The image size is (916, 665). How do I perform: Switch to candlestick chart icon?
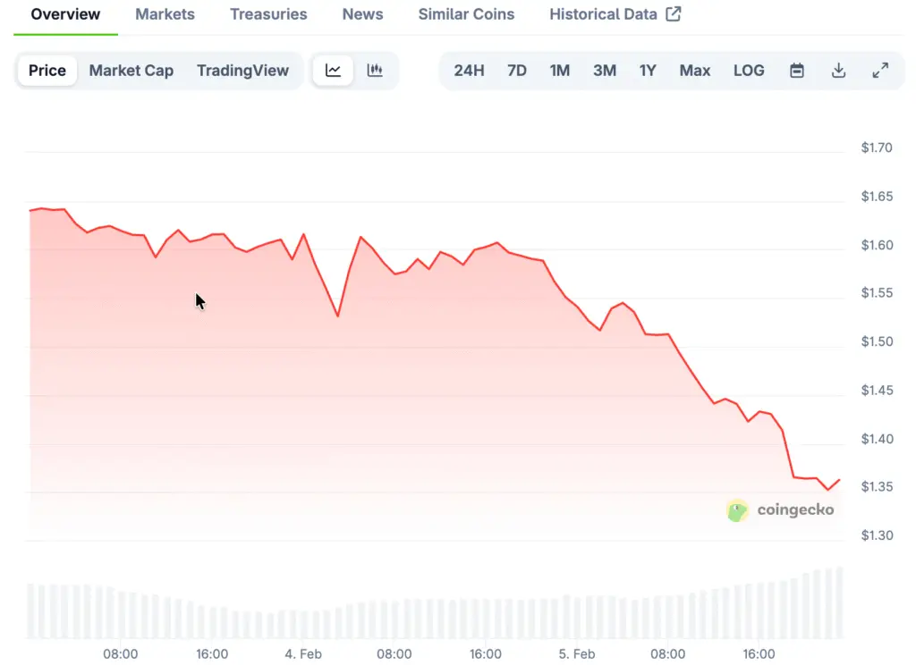[375, 71]
